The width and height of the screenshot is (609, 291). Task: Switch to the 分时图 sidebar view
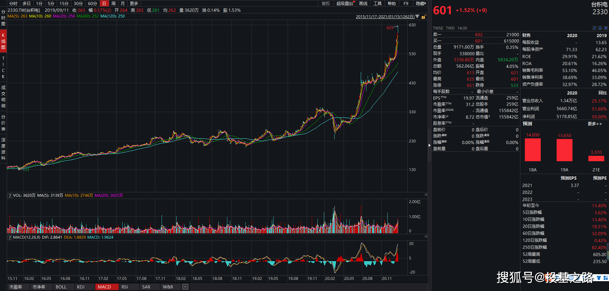3,18
